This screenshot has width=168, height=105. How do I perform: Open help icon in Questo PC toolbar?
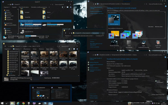(71, 7)
